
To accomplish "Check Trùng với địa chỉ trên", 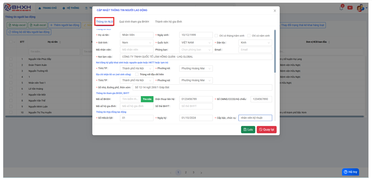I will tap(137, 74).
